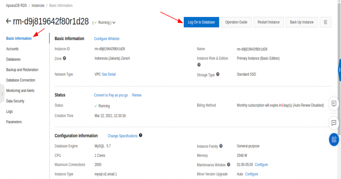Screen dimensions: 341x179
Task: Select the Maximum Connections value 2000
Action: (98, 165)
